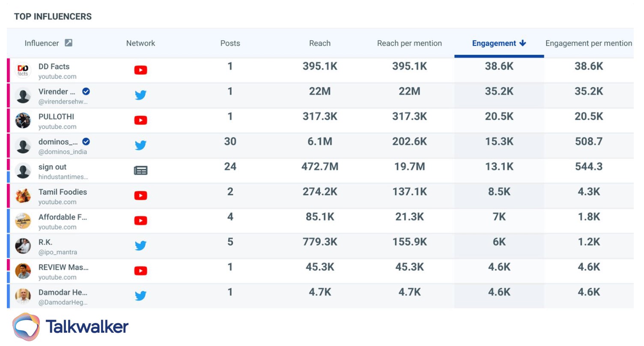
Task: Click the @ipo_mantra handle
Action: 58,252
